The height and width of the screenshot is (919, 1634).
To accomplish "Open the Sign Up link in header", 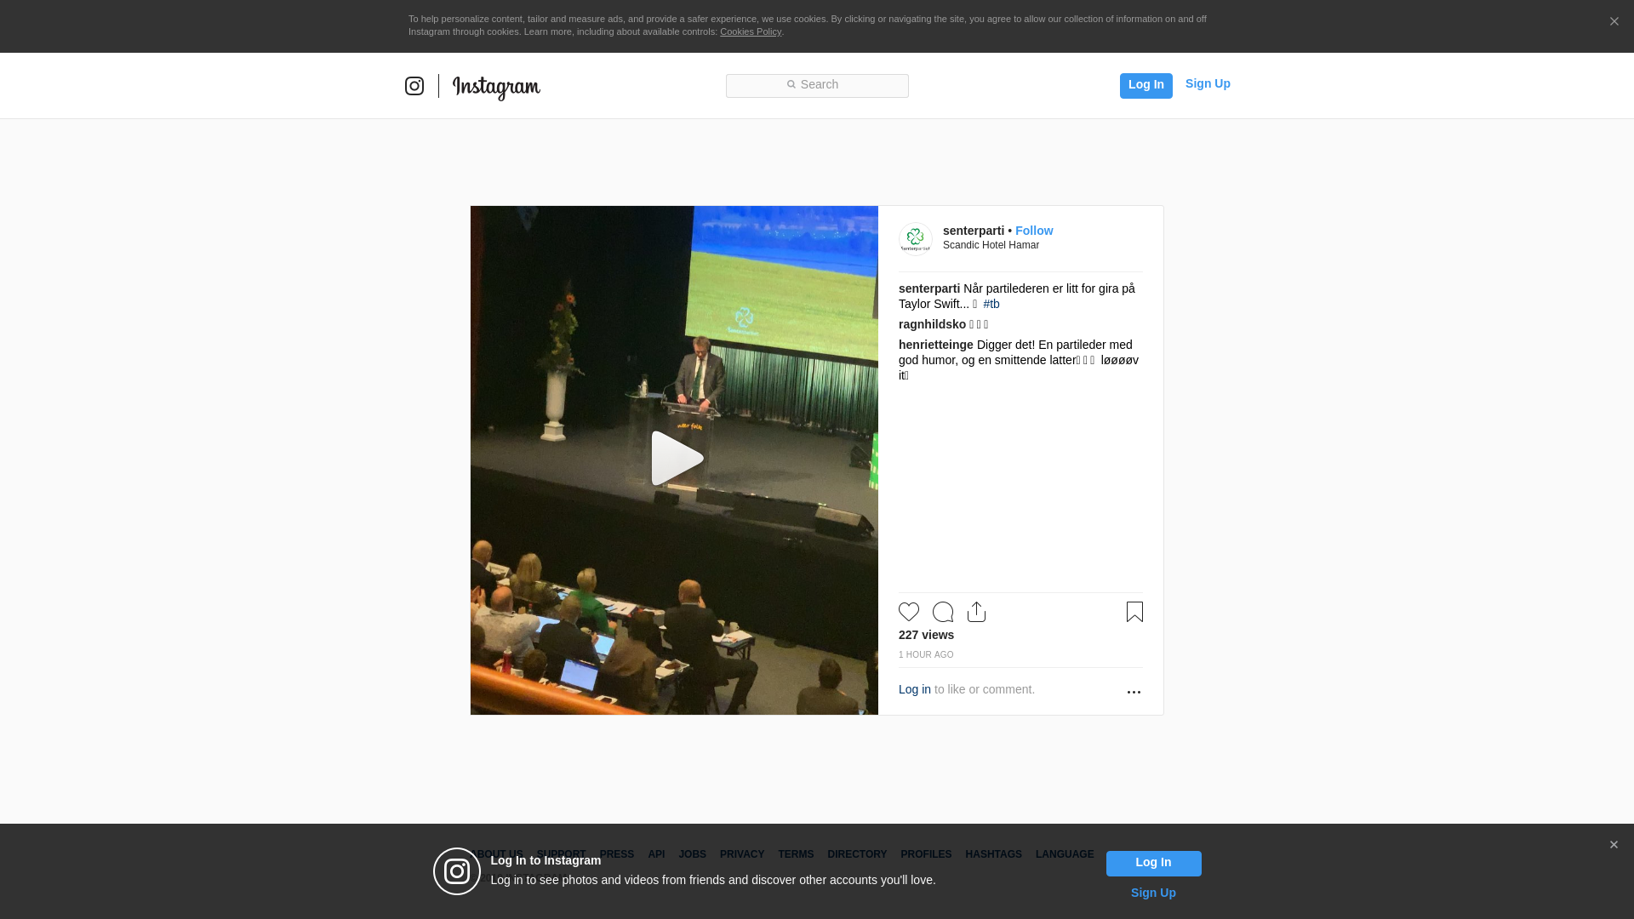I will point(1208,83).
